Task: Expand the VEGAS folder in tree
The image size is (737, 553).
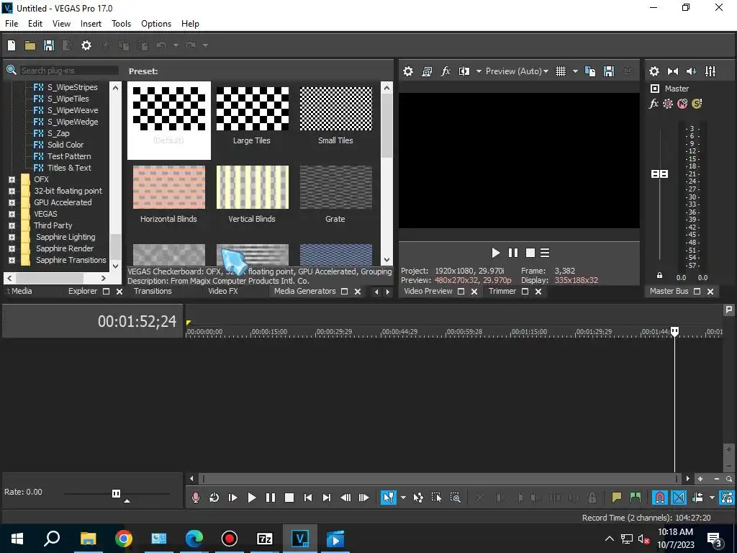Action: 12,215
